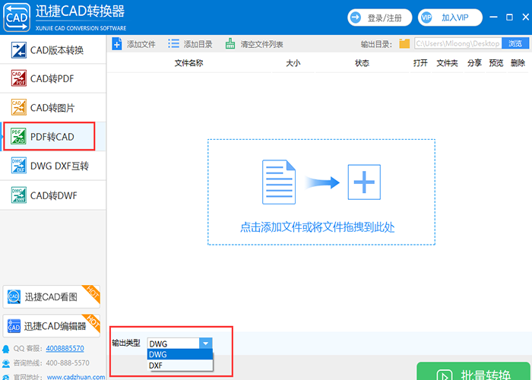Maximize the CAD converter window
This screenshot has width=532, height=380.
pyautogui.click(x=509, y=17)
